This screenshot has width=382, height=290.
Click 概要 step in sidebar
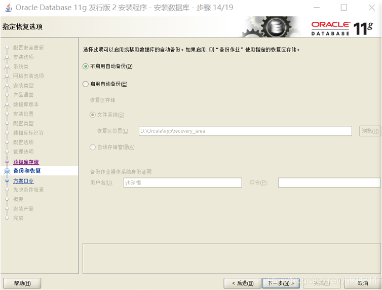pyautogui.click(x=18, y=199)
